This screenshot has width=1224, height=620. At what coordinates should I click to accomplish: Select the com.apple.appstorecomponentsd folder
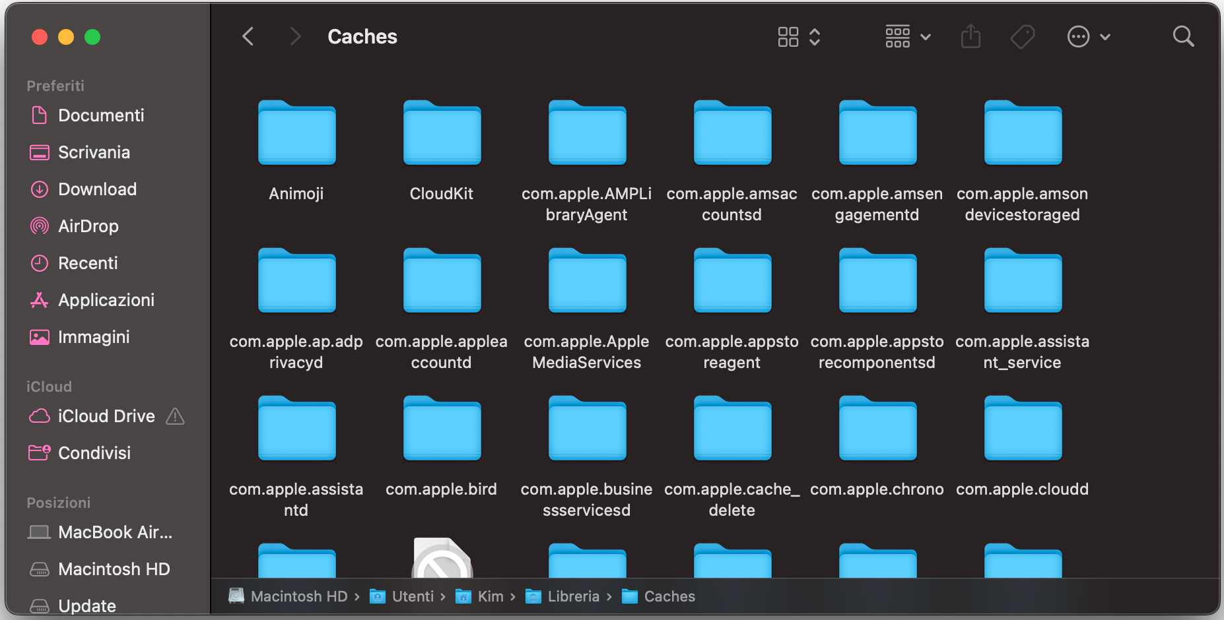(x=877, y=280)
